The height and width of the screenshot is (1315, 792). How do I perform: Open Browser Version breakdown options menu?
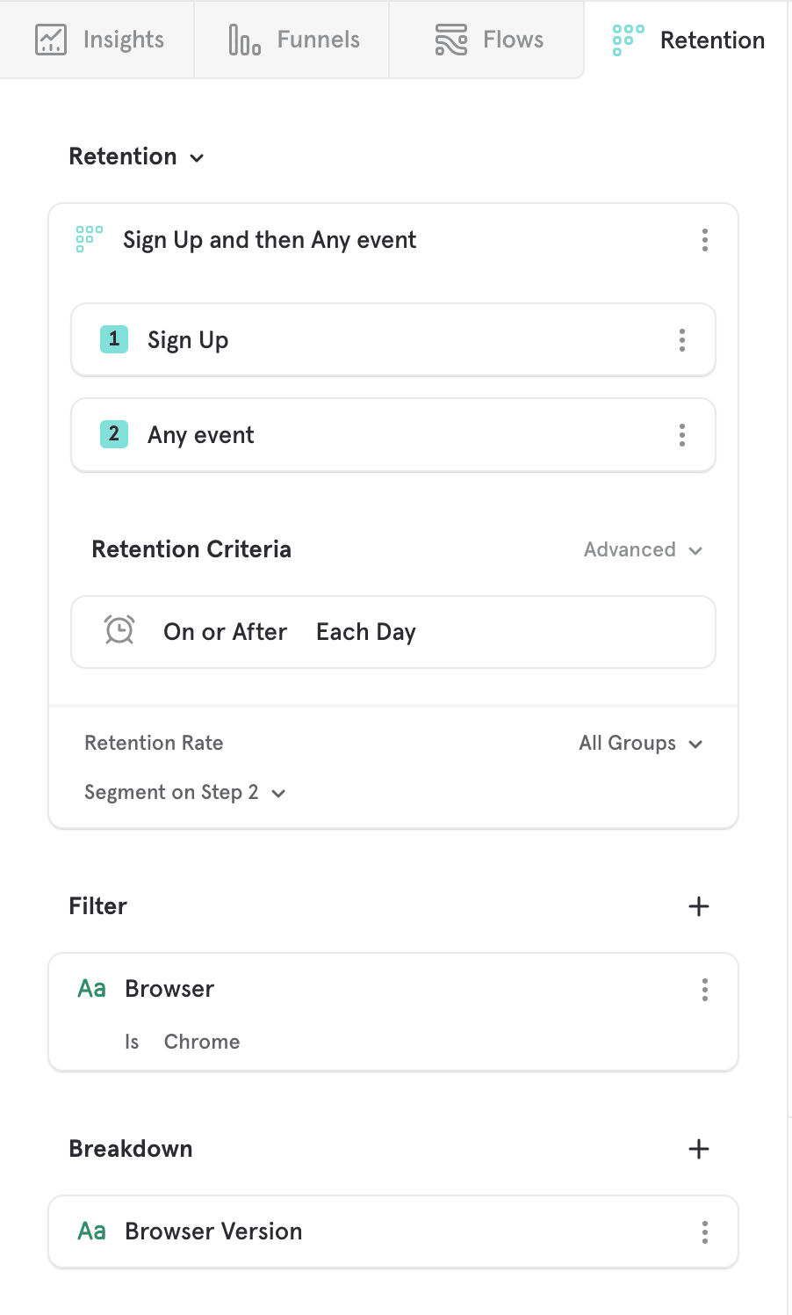point(704,1232)
